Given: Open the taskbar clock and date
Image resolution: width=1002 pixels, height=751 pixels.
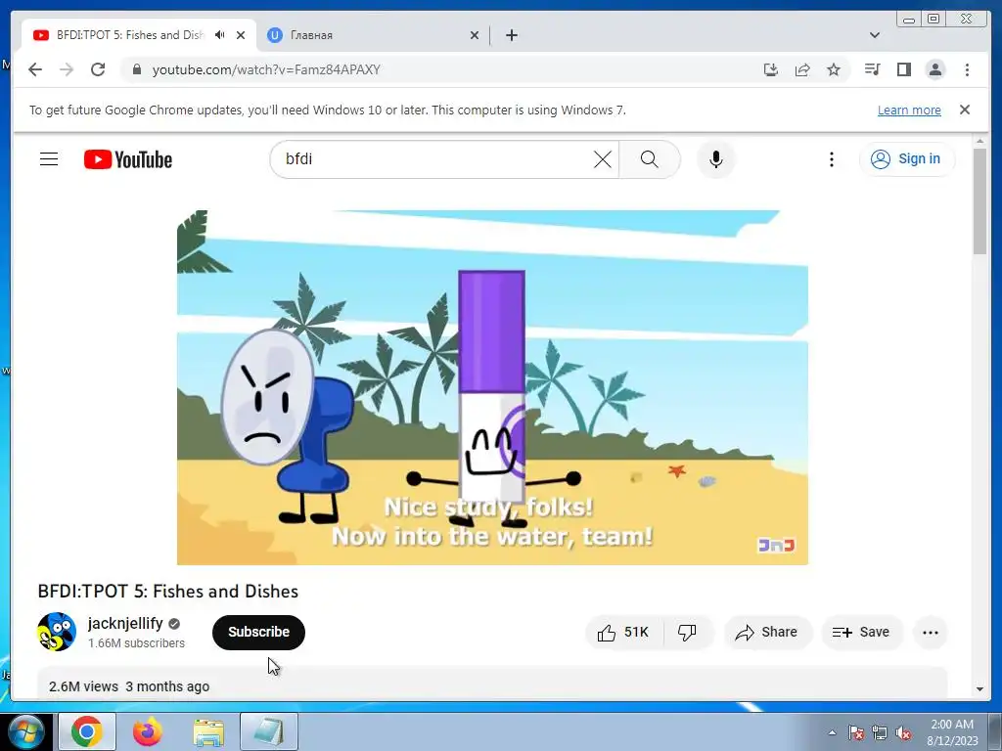Looking at the screenshot, I should [x=952, y=732].
